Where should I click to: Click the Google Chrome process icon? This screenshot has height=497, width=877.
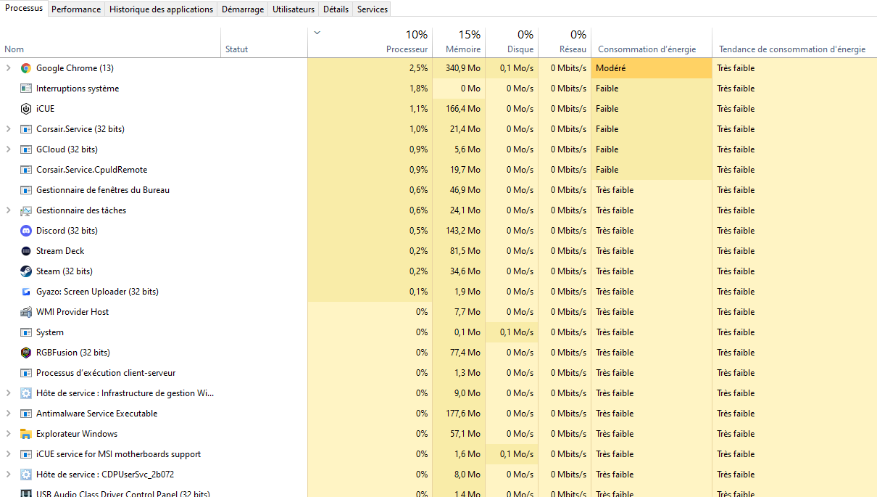26,68
